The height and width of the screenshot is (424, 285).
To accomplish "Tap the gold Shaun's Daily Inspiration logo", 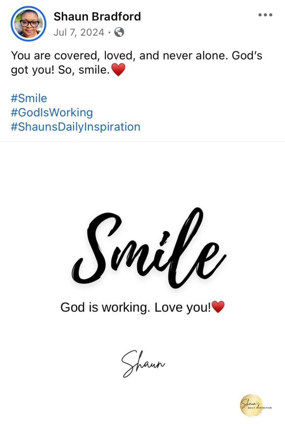I will point(251,405).
